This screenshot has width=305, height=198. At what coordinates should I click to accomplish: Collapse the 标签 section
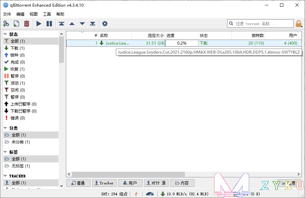(5, 152)
